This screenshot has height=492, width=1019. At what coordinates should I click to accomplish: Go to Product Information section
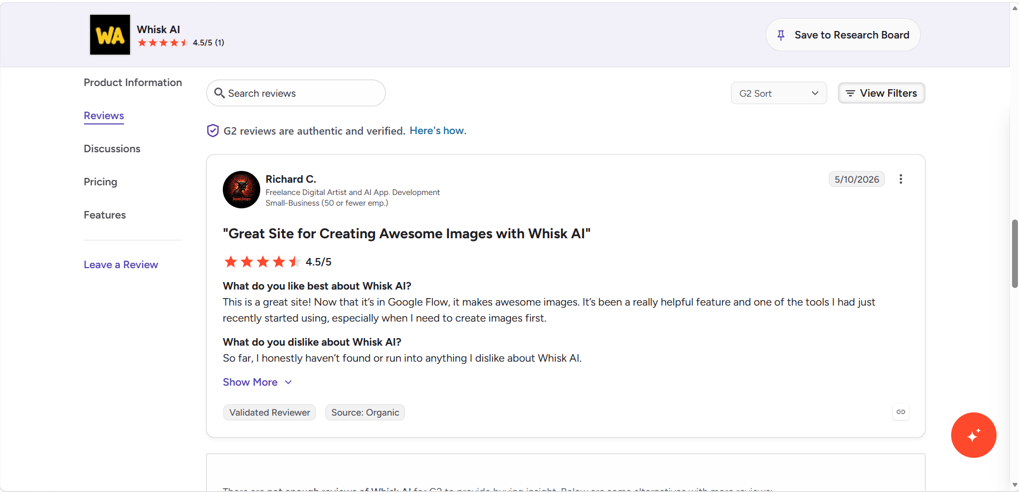click(133, 82)
